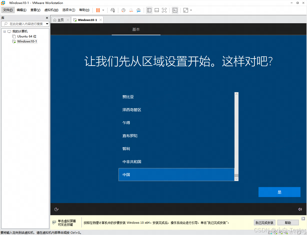Click the VMware Workstation title bar logo
Image resolution: width=307 pixels, height=235 pixels.
coord(3,3)
